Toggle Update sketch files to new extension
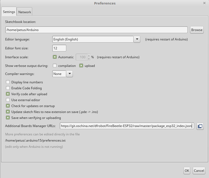 click(x=8, y=112)
